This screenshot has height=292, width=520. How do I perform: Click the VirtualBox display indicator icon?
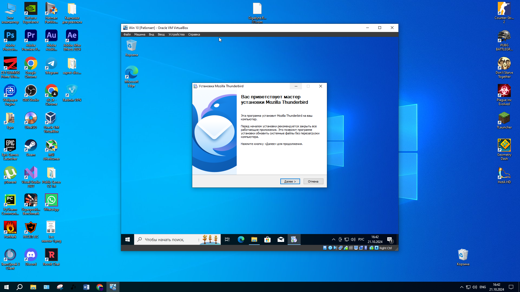point(356,248)
